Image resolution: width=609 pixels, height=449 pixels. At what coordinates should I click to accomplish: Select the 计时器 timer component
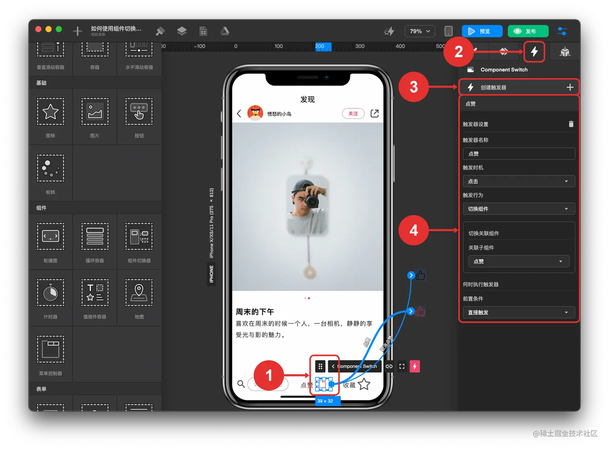(50, 298)
